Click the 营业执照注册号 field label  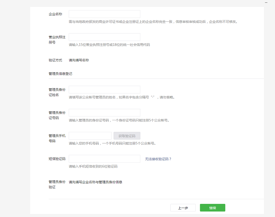57,39
